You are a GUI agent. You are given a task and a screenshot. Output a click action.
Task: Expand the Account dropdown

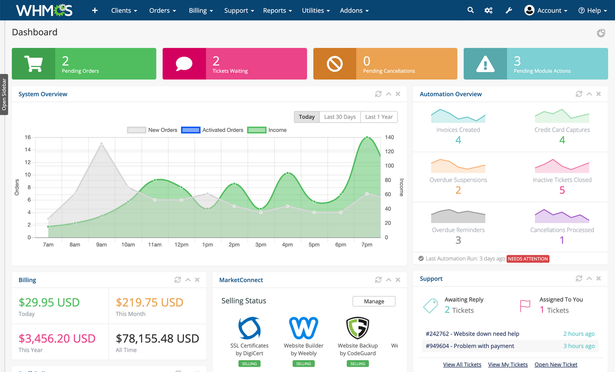coord(546,10)
